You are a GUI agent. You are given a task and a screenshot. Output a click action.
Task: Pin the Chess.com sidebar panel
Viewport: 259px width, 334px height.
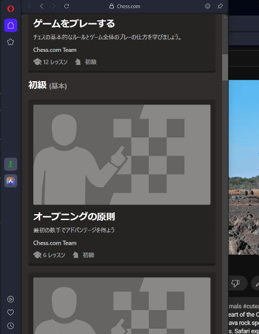[220, 6]
